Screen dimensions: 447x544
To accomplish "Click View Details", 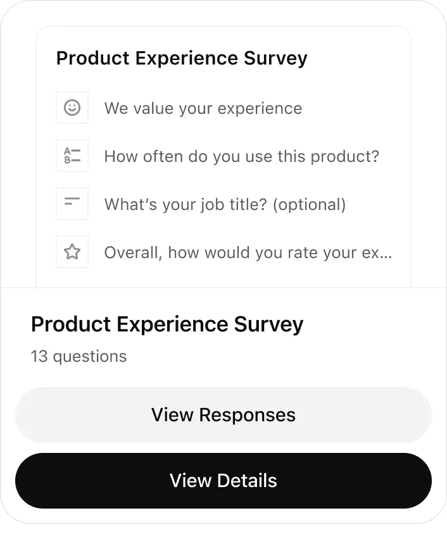I will 223,481.
